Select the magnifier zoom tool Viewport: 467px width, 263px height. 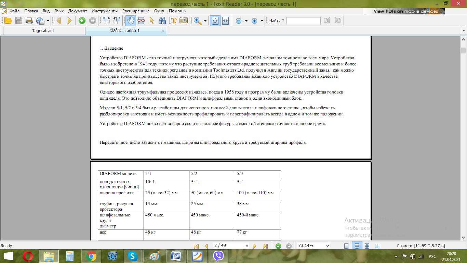pos(198,21)
